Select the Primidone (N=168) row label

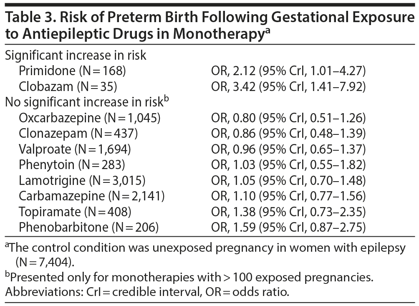[x=72, y=71]
